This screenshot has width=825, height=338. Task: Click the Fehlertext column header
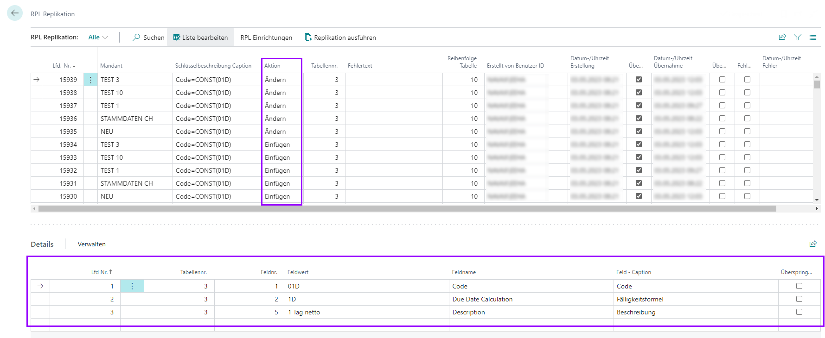[360, 66]
